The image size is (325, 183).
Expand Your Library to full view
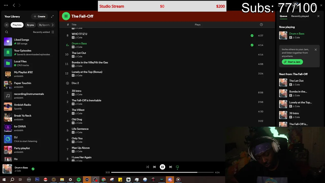[52, 16]
